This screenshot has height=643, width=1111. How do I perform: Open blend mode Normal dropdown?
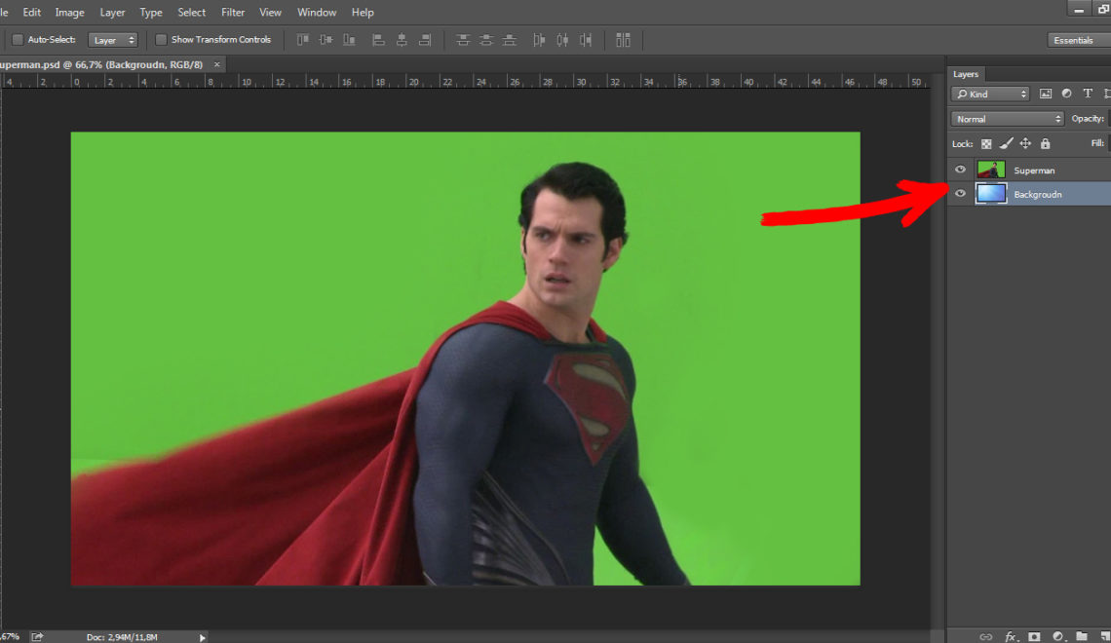pyautogui.click(x=1007, y=119)
